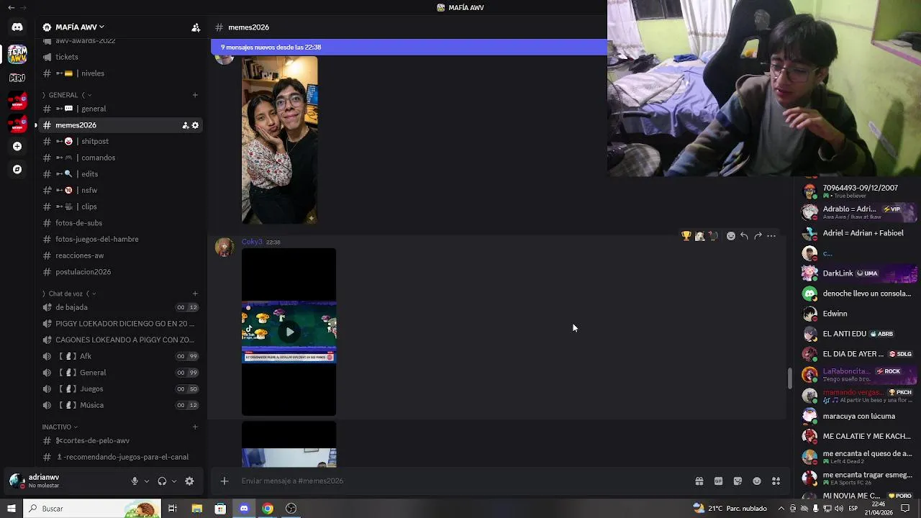Show hidden system tray icons
Image resolution: width=921 pixels, height=518 pixels.
781,509
